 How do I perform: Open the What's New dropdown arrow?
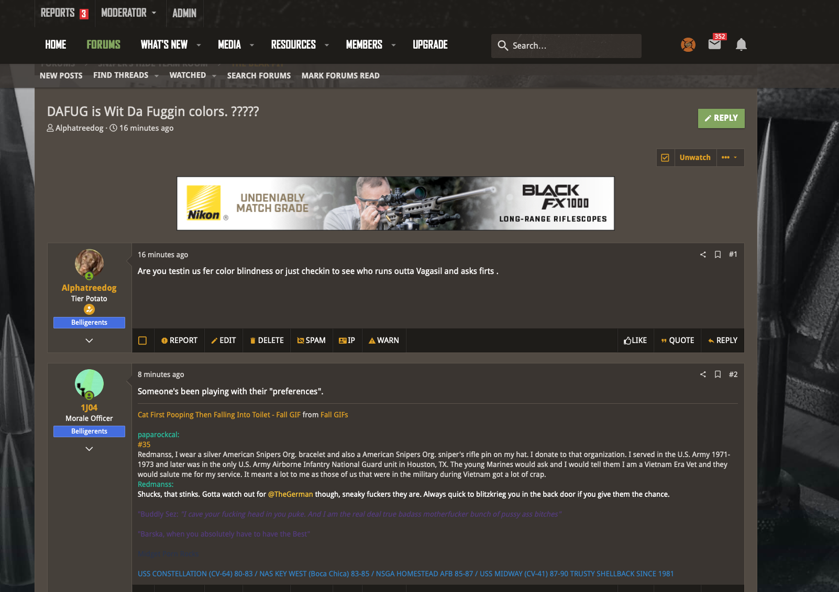tap(198, 45)
